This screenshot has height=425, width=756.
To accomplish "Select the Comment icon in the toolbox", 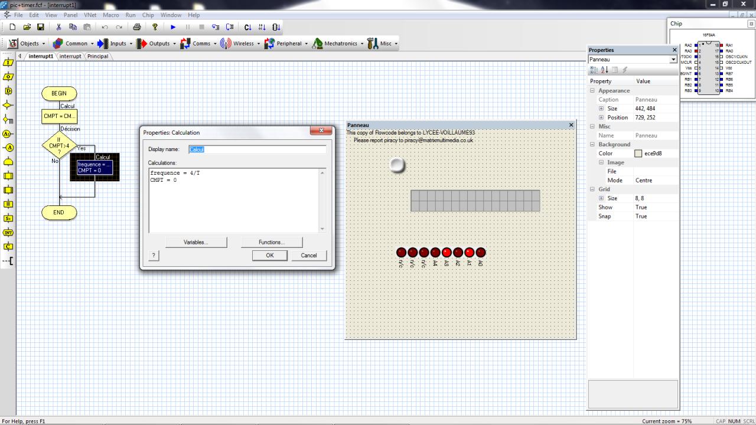I will pos(8,261).
